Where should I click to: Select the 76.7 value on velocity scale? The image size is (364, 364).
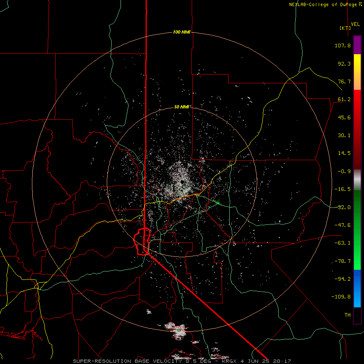click(344, 81)
